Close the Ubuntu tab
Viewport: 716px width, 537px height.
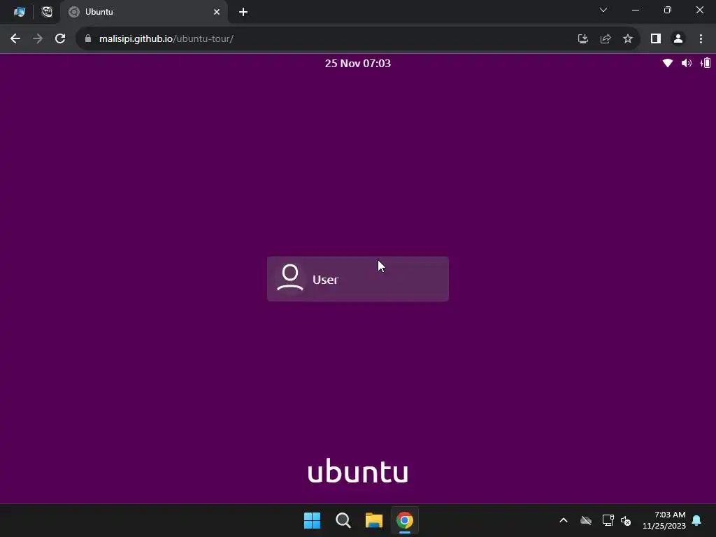click(x=217, y=12)
